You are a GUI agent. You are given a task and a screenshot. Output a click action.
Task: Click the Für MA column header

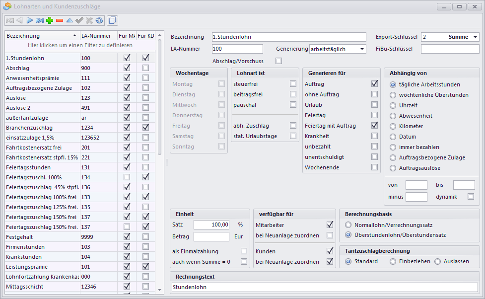[x=127, y=36]
